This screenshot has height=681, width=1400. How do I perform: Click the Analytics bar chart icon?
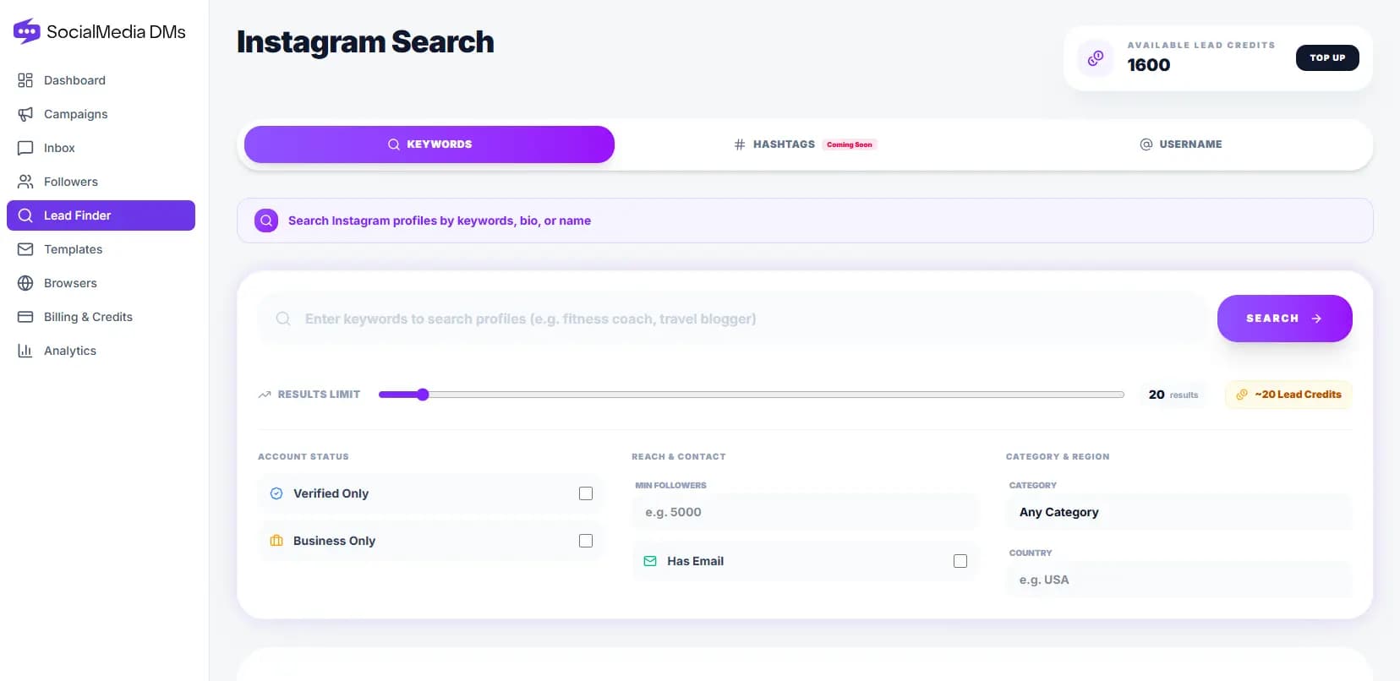[25, 351]
